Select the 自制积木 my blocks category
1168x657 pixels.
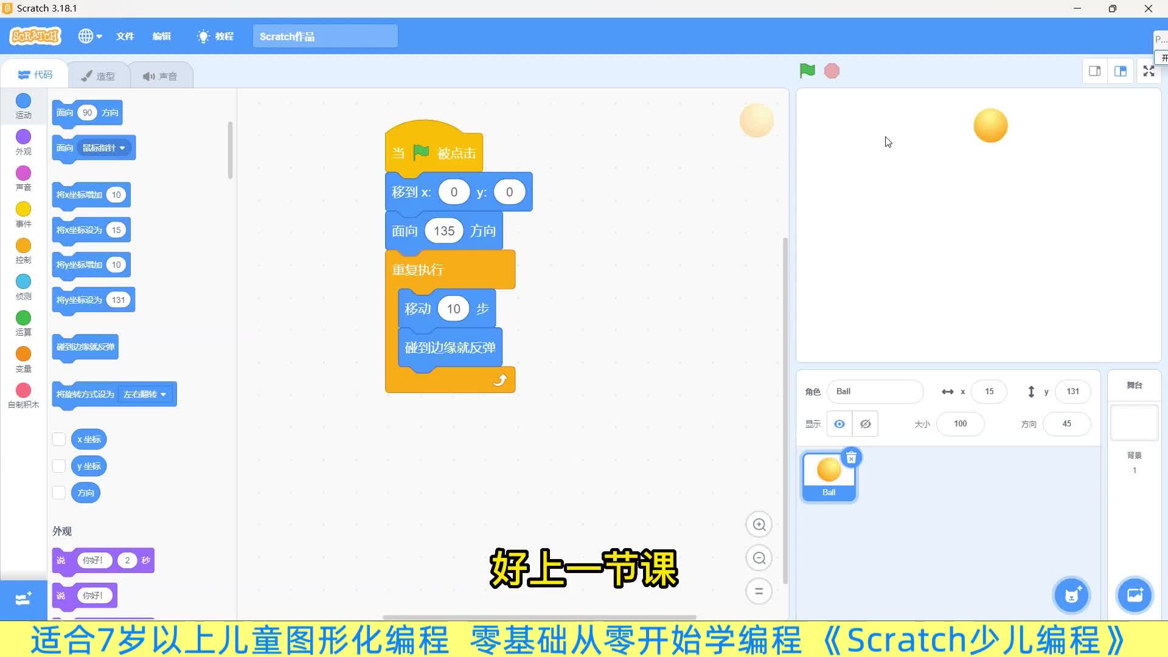pos(23,395)
